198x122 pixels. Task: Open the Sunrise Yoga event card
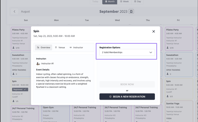click(x=179, y=111)
